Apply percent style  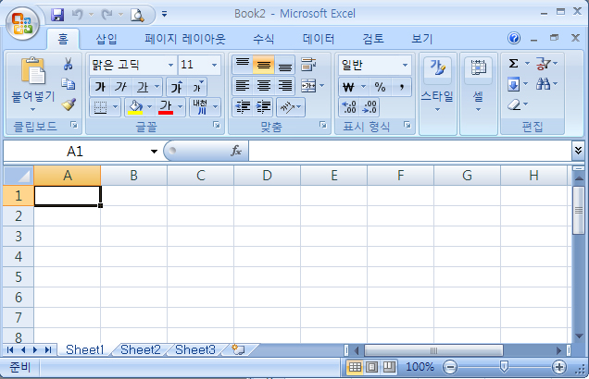click(x=380, y=87)
